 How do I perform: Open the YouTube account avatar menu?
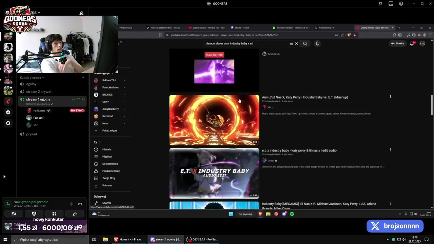click(x=422, y=43)
